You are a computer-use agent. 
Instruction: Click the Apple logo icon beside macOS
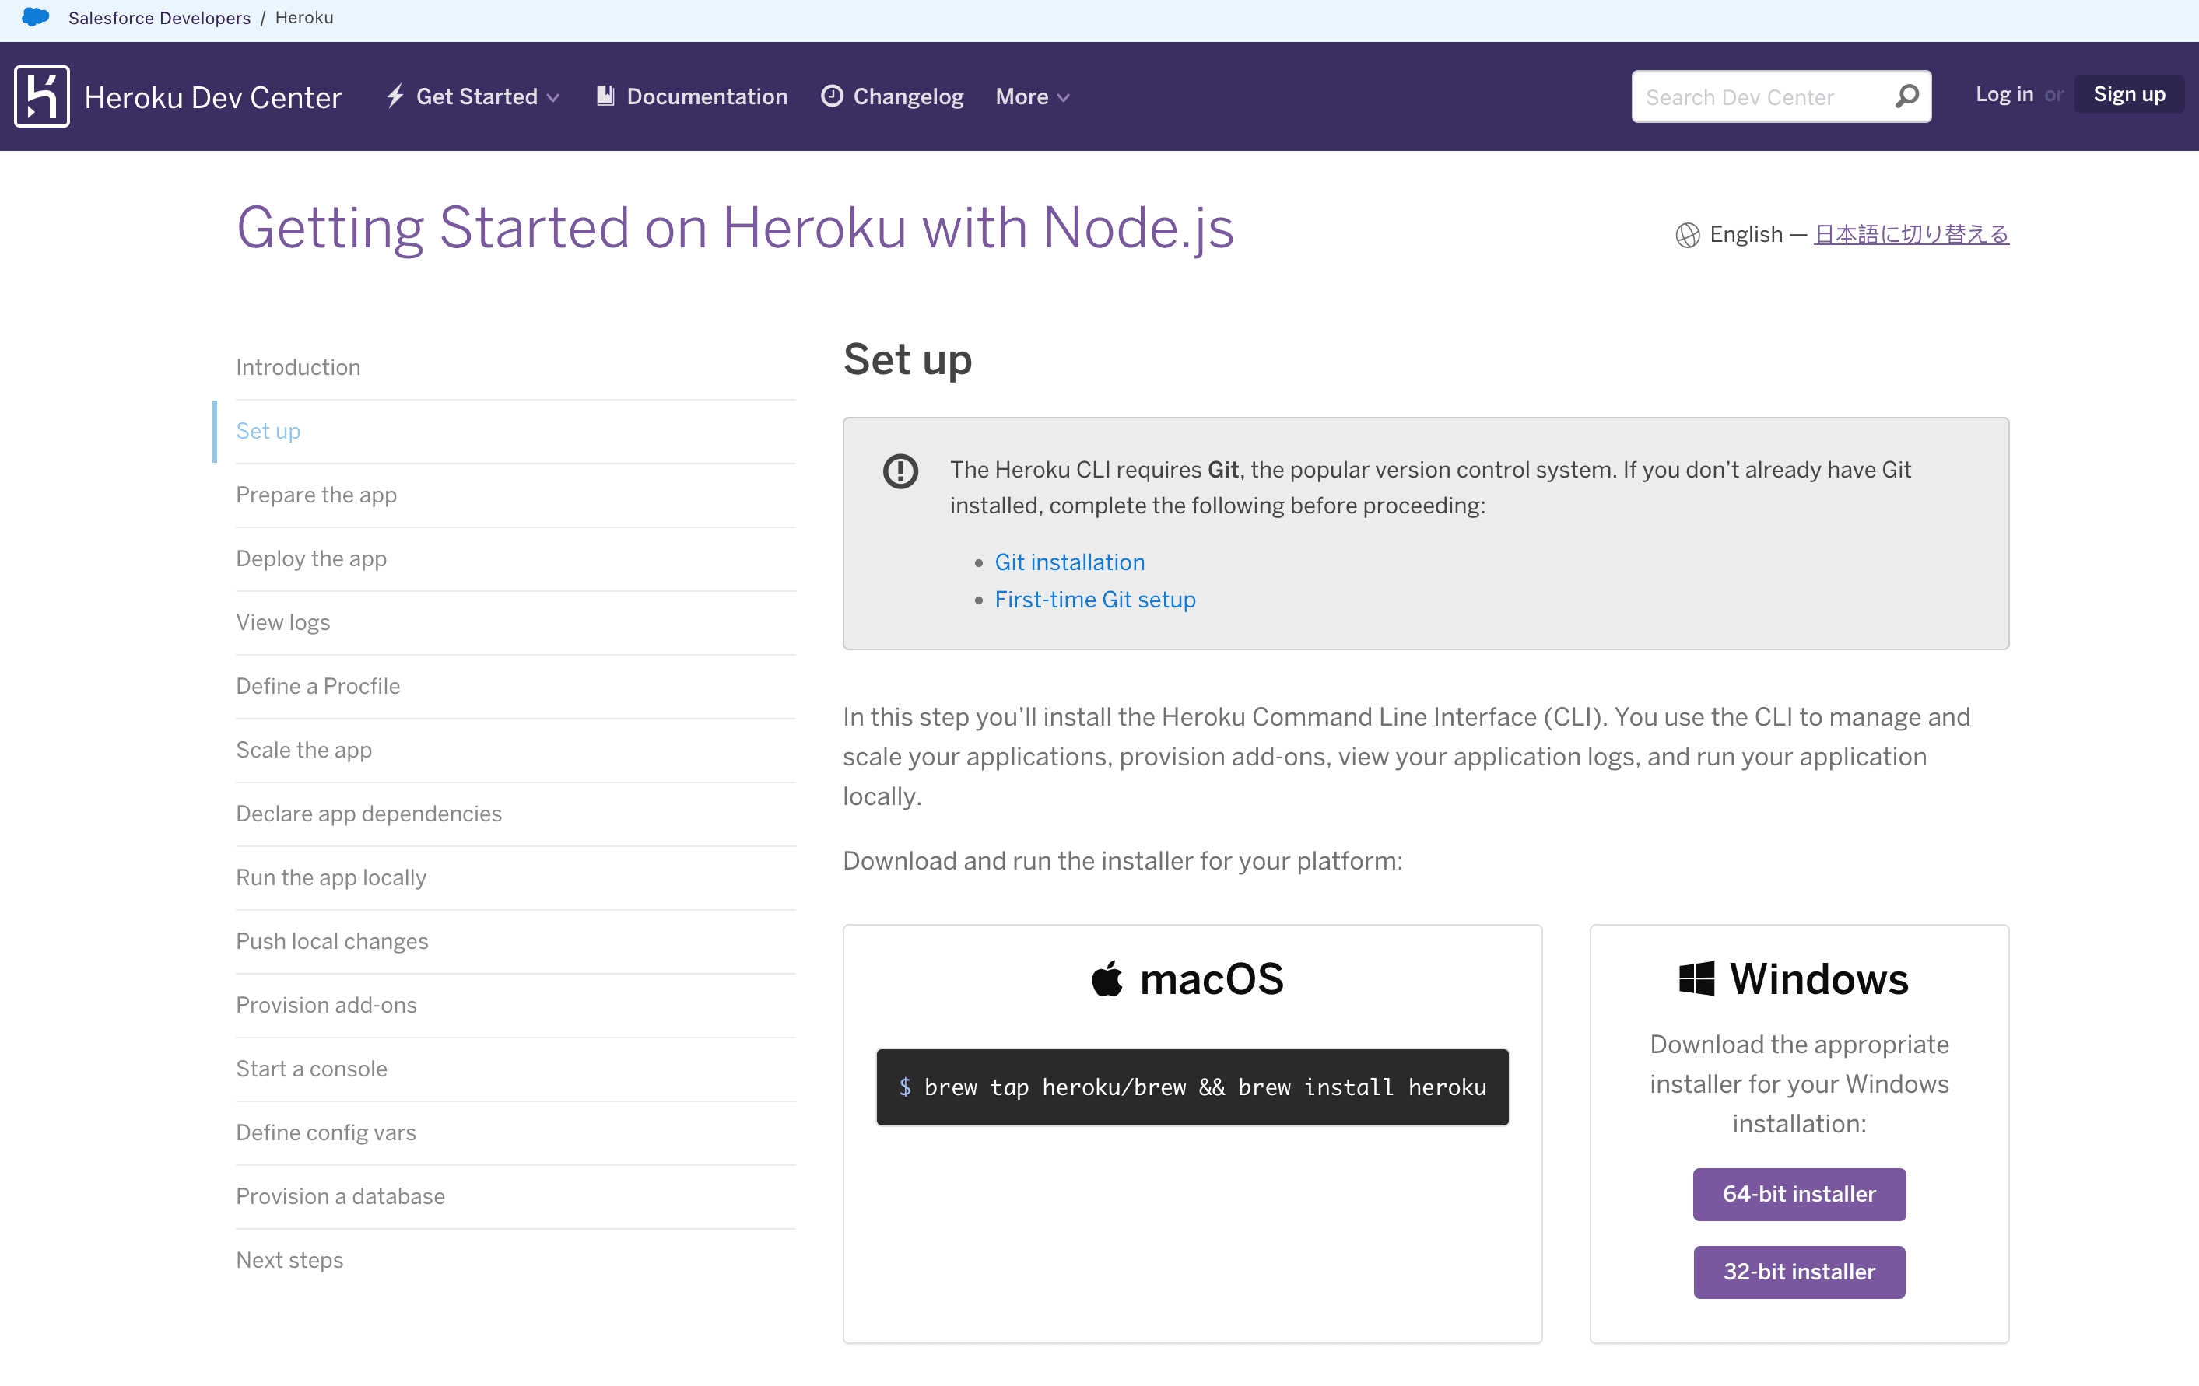click(1107, 978)
